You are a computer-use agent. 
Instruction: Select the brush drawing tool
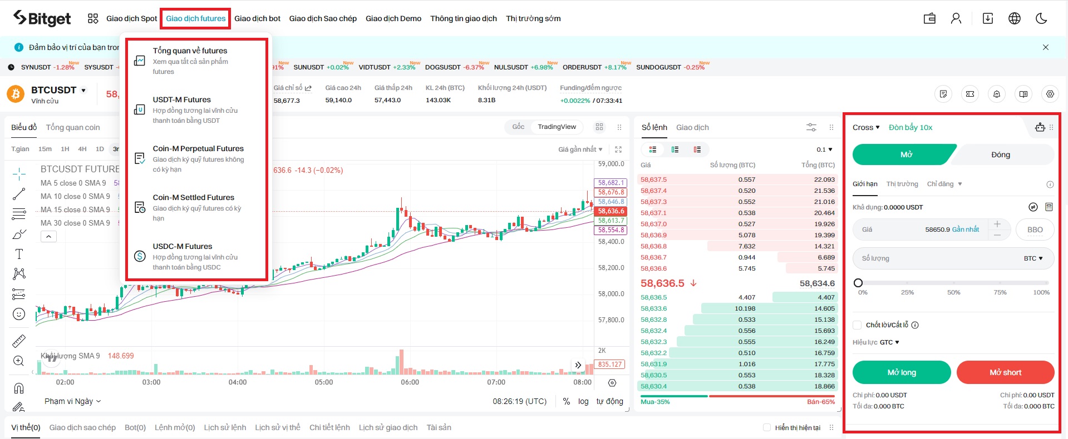pos(19,234)
